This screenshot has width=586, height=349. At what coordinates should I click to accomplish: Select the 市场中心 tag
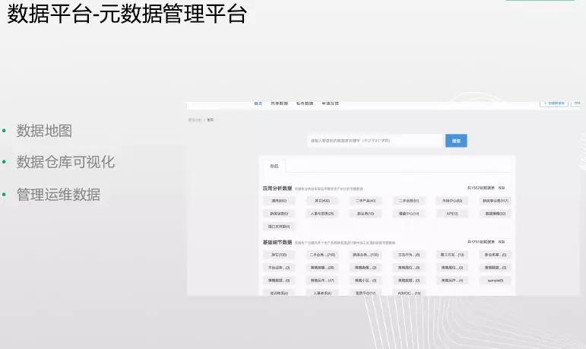[x=452, y=201]
